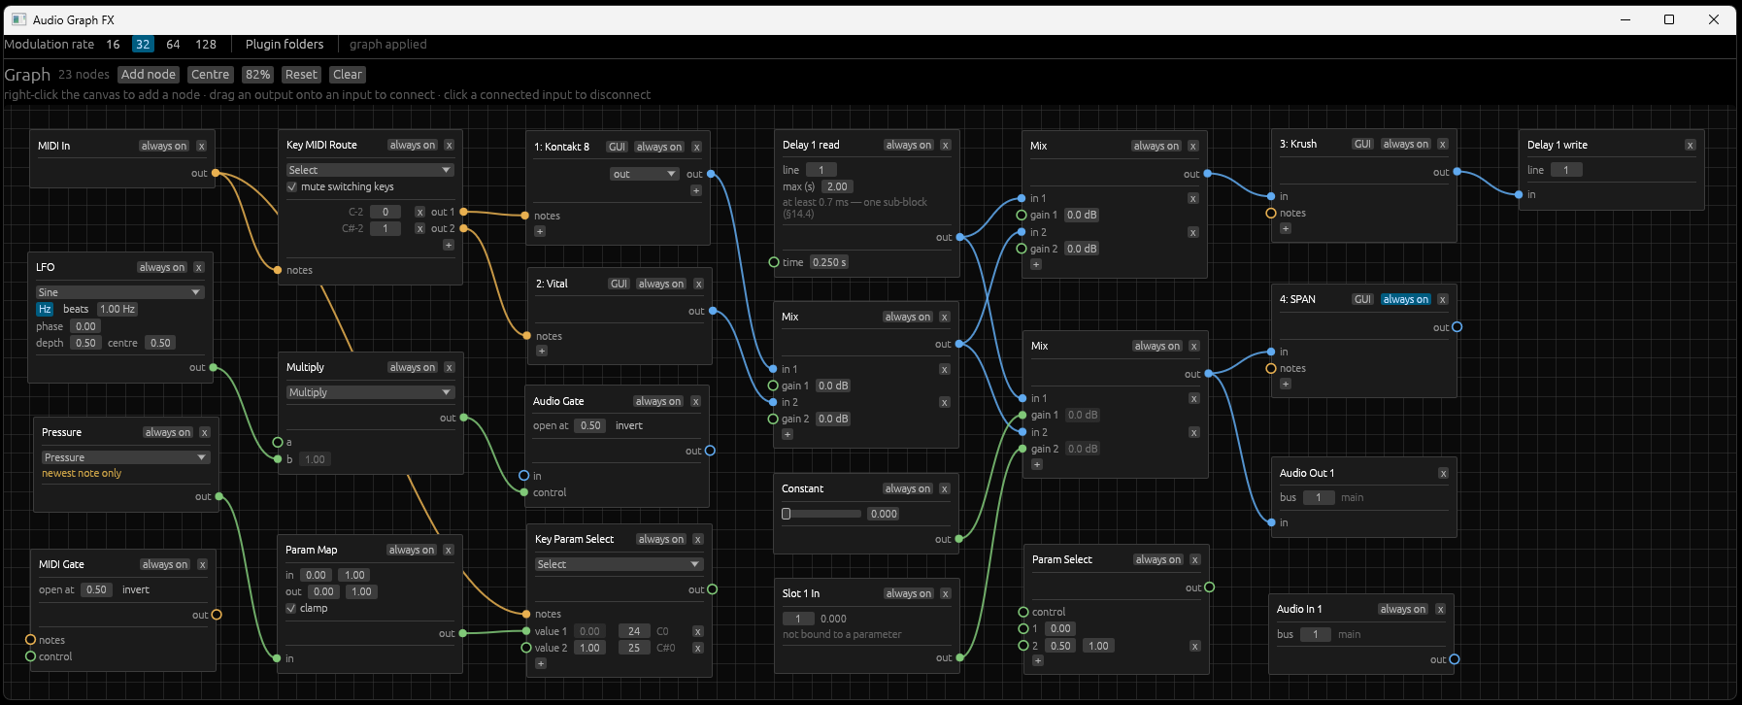Toggle invert on the Audio Gate

[629, 425]
